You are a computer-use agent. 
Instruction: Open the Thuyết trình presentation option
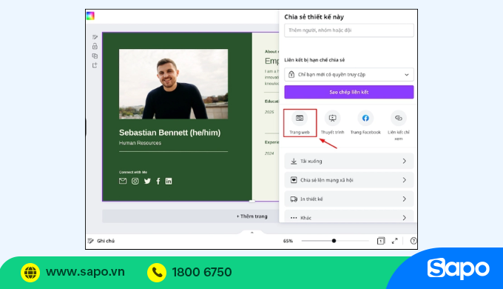[x=332, y=123]
